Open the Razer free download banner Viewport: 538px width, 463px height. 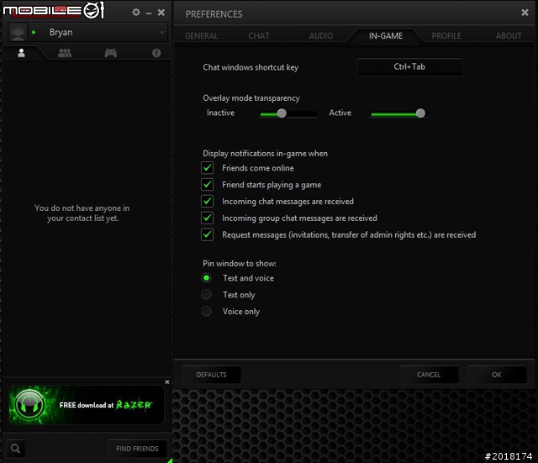point(87,405)
